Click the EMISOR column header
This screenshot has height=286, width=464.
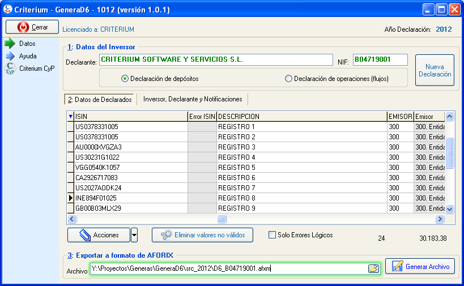(401, 117)
